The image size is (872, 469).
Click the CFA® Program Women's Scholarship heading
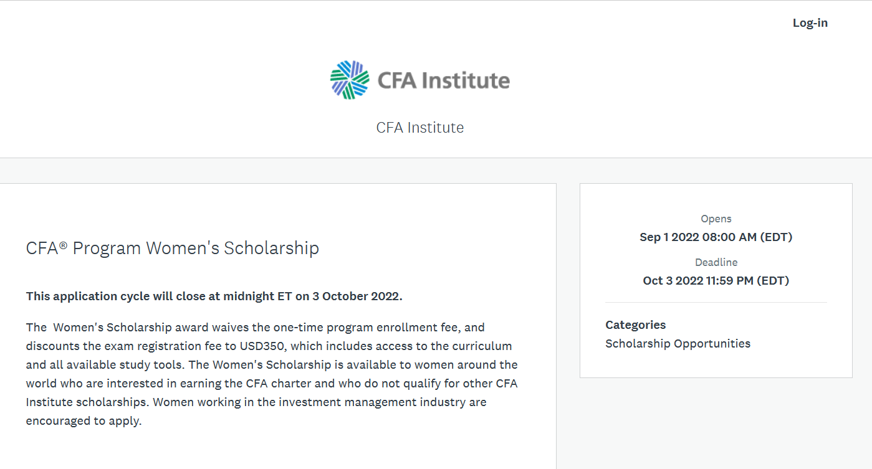pyautogui.click(x=173, y=248)
